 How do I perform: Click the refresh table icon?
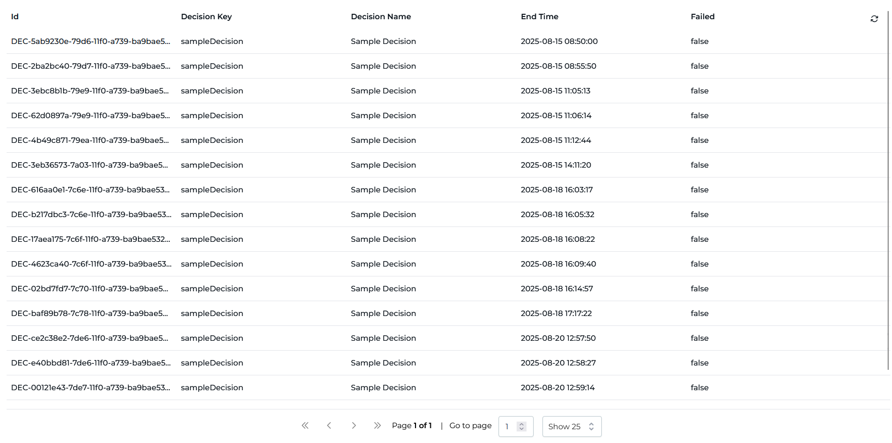(874, 19)
